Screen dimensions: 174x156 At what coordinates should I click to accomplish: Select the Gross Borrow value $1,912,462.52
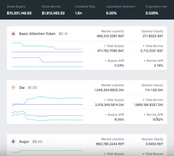[x=53, y=13]
